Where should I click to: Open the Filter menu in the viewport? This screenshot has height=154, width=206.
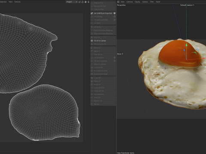point(152,2)
